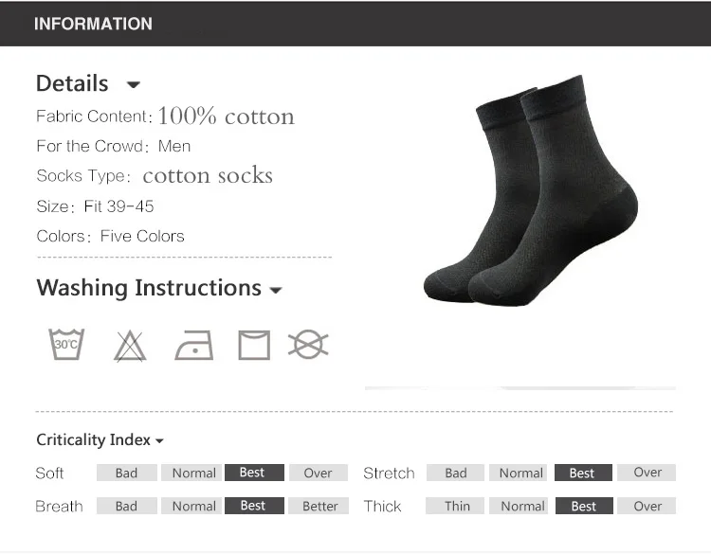Select Best in the Stretch row

[583, 473]
